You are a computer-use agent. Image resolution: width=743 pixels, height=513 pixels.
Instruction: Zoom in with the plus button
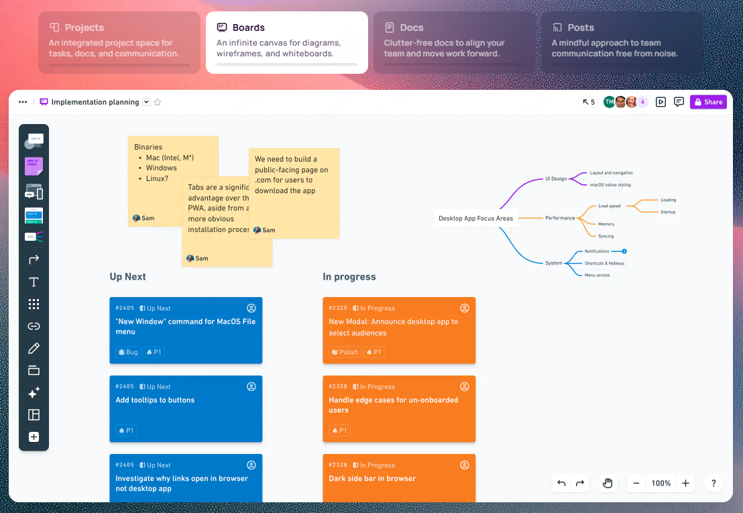click(685, 483)
